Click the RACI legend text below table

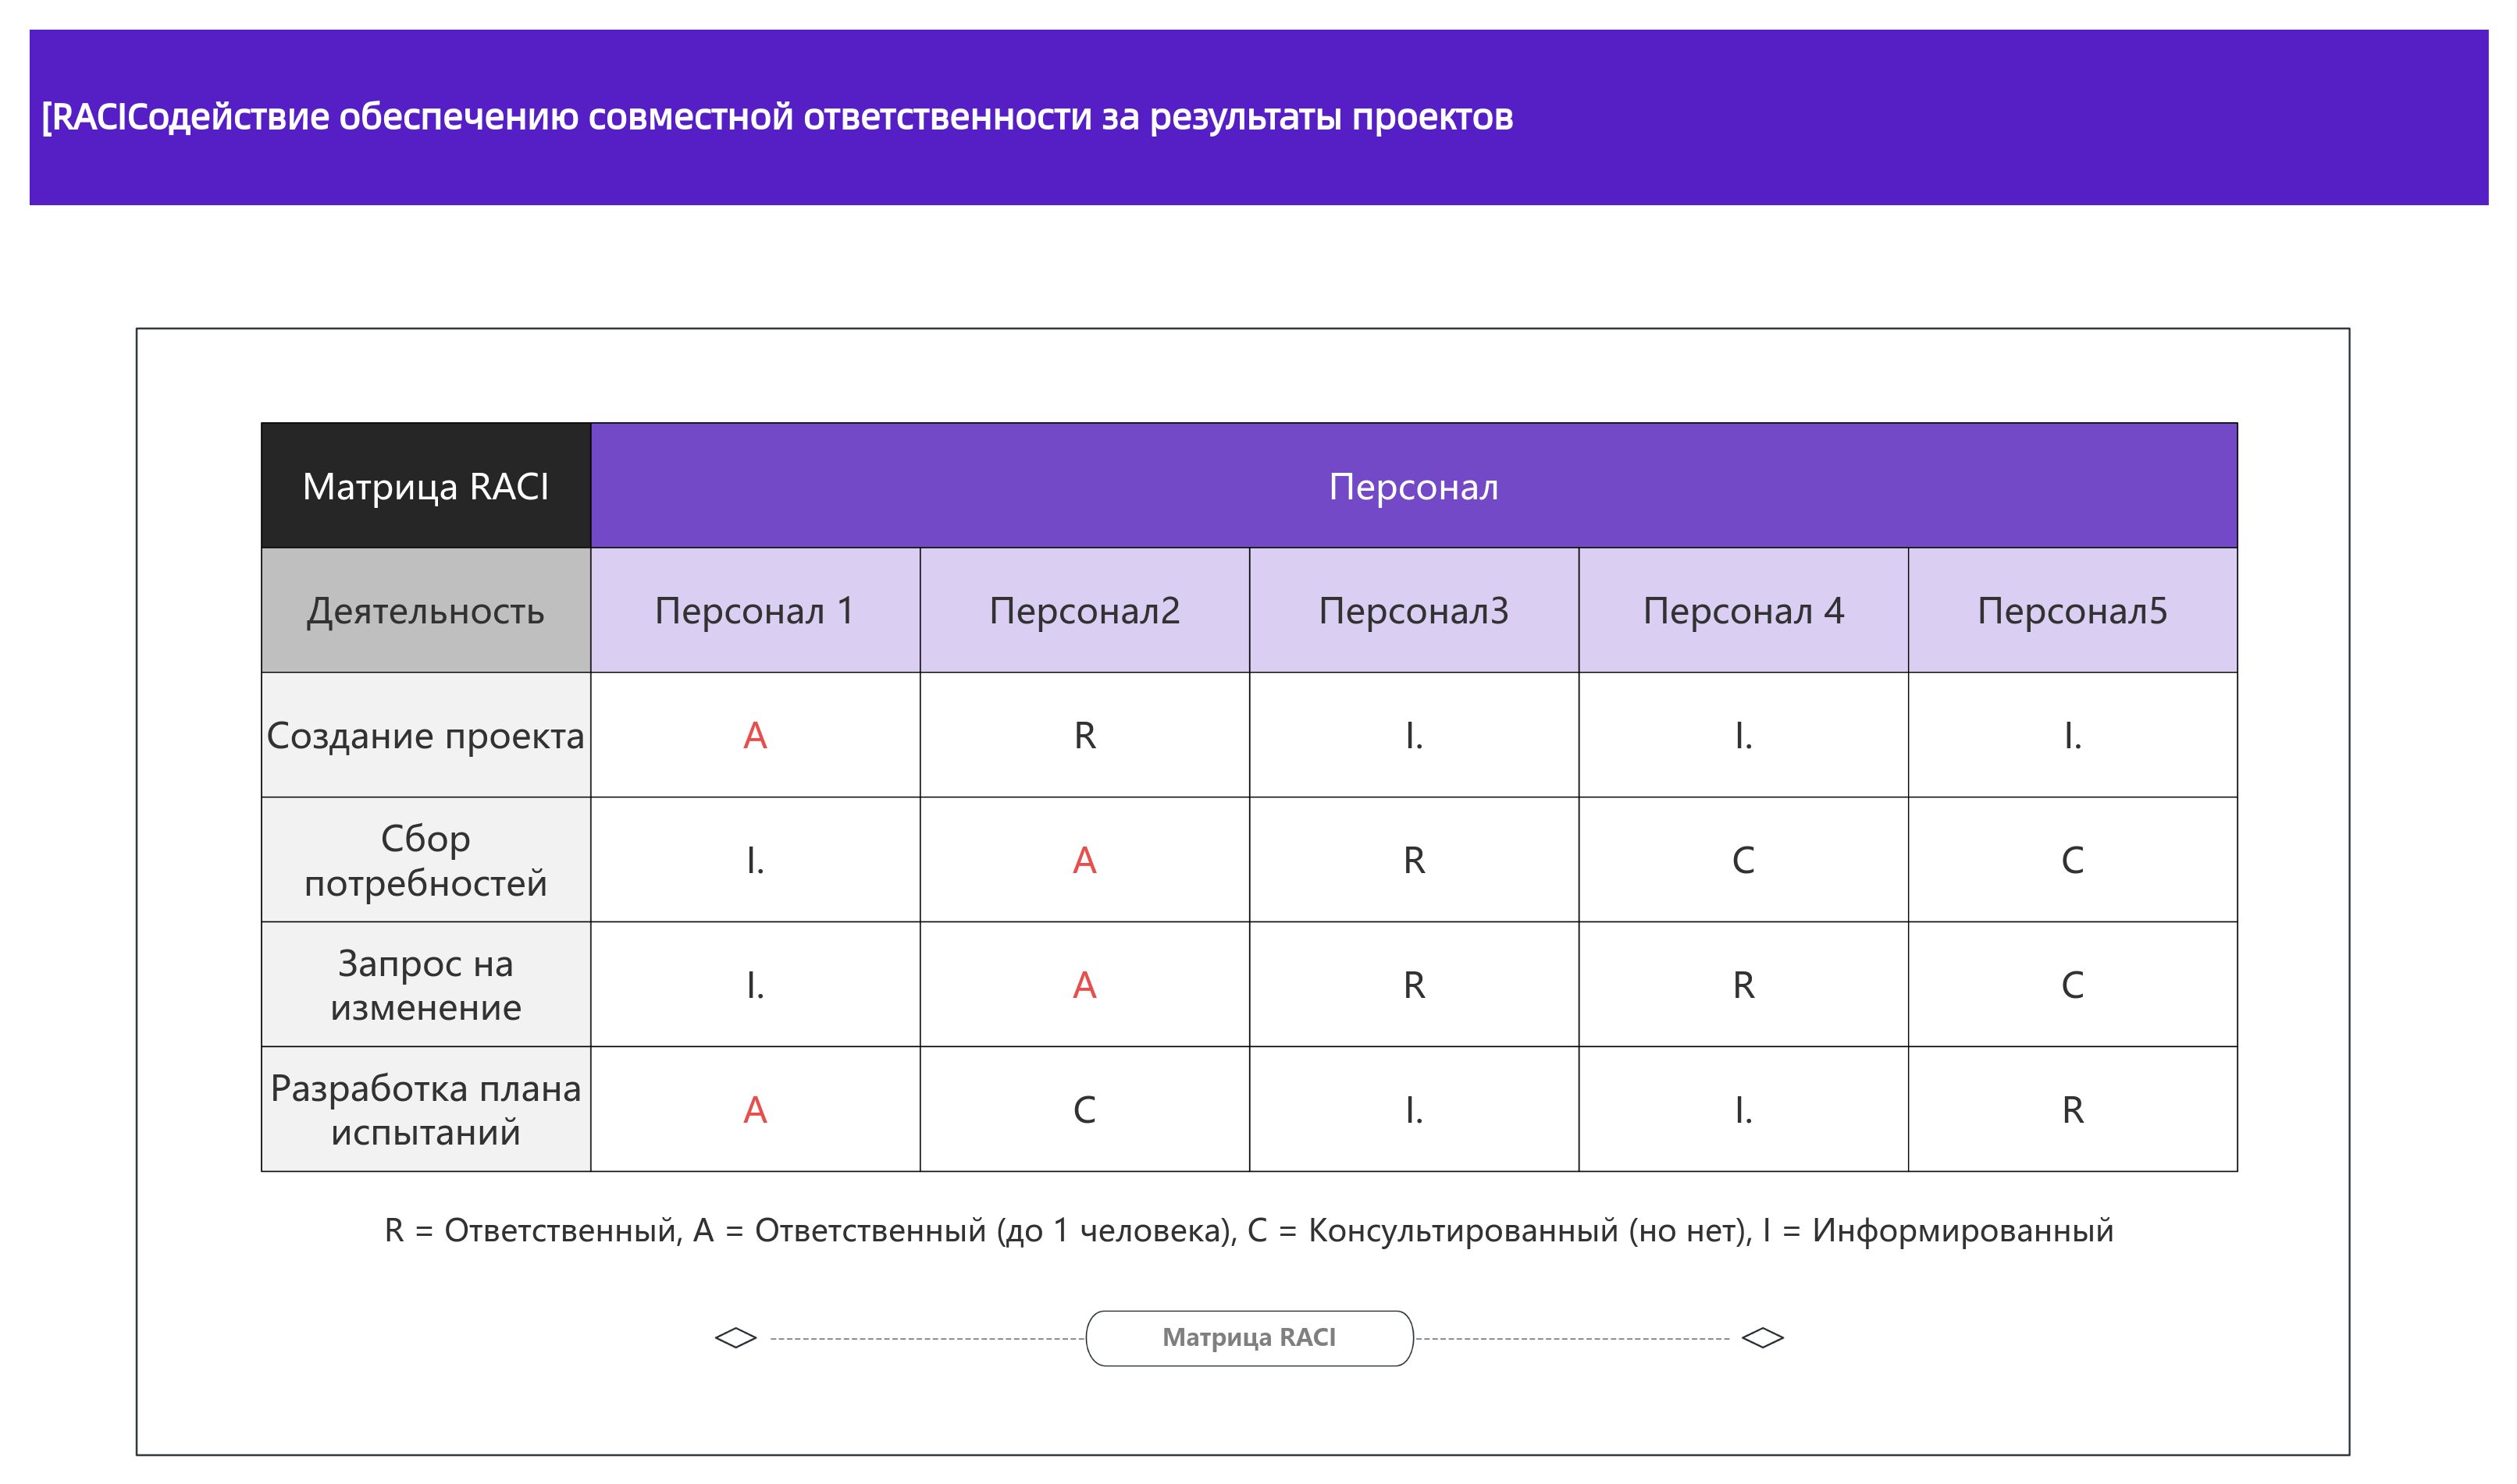pyautogui.click(x=1248, y=1230)
